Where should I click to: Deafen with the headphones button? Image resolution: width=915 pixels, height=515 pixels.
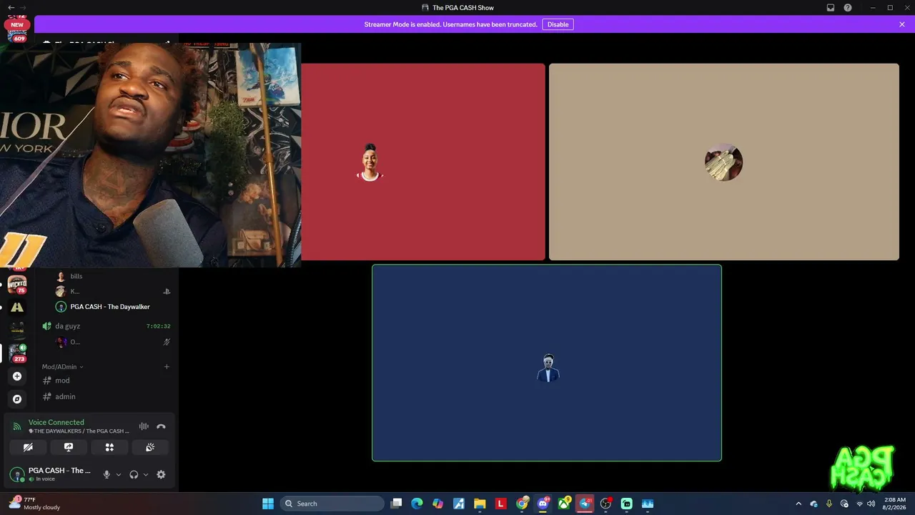click(x=134, y=474)
